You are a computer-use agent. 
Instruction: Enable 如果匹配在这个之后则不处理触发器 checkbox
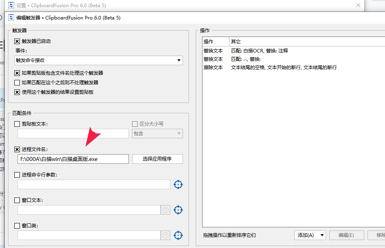[17, 83]
